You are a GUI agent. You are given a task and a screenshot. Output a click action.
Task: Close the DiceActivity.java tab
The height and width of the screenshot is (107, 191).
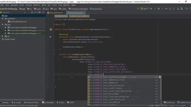tap(84, 12)
